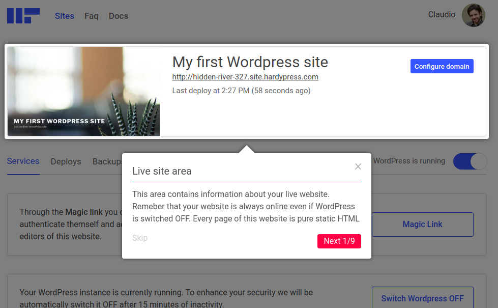Close the Live site area popup
Viewport: 498px width, 308px height.
[358, 166]
